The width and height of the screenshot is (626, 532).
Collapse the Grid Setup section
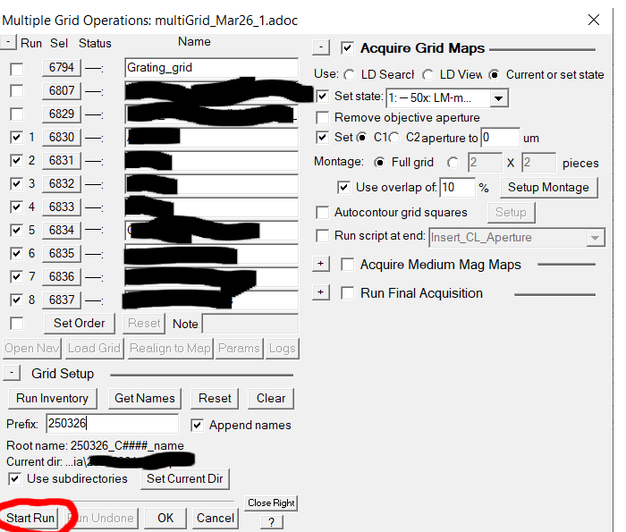click(x=12, y=373)
